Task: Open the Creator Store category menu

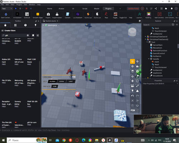Action: 3,31
